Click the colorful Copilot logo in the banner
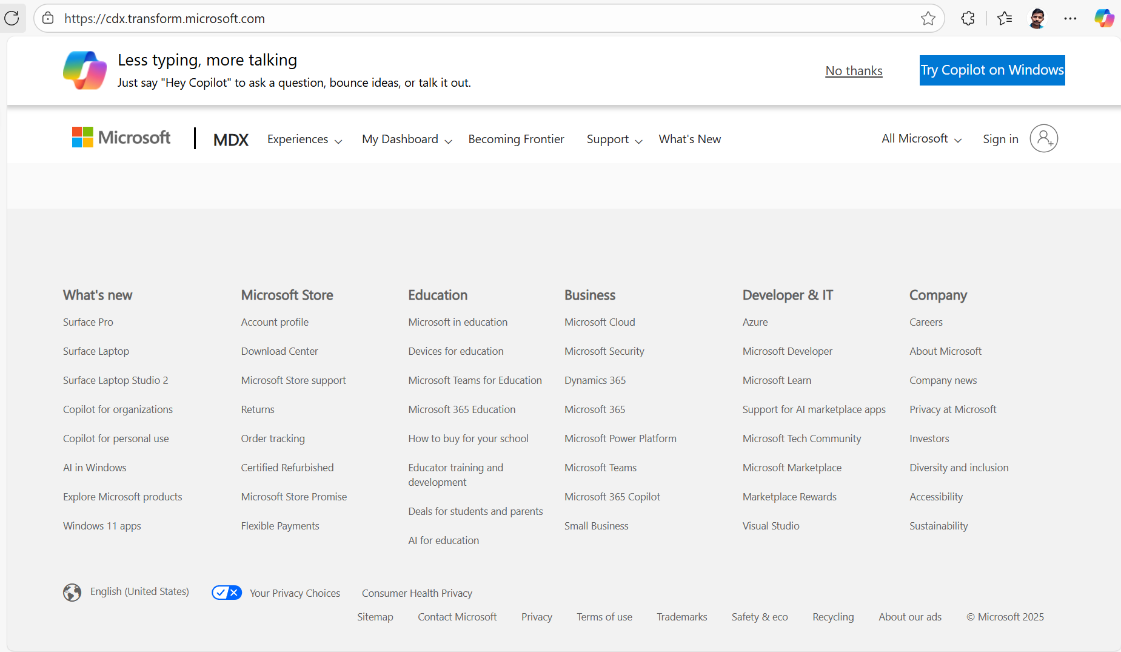 84,70
